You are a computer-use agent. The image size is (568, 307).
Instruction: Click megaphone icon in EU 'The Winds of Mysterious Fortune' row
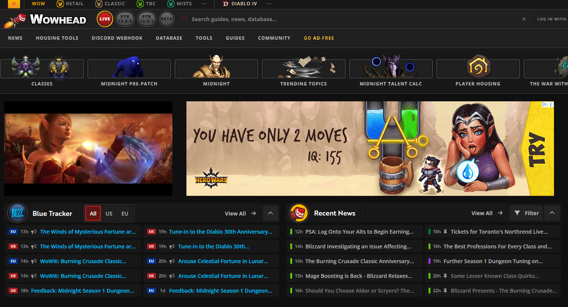coord(34,232)
